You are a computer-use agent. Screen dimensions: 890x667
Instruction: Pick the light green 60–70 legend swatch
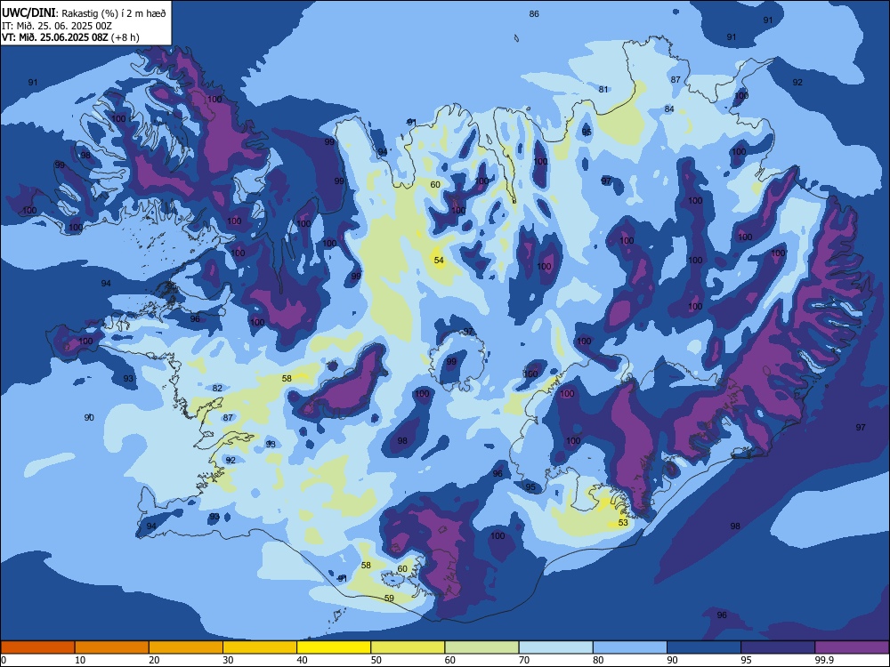click(481, 647)
